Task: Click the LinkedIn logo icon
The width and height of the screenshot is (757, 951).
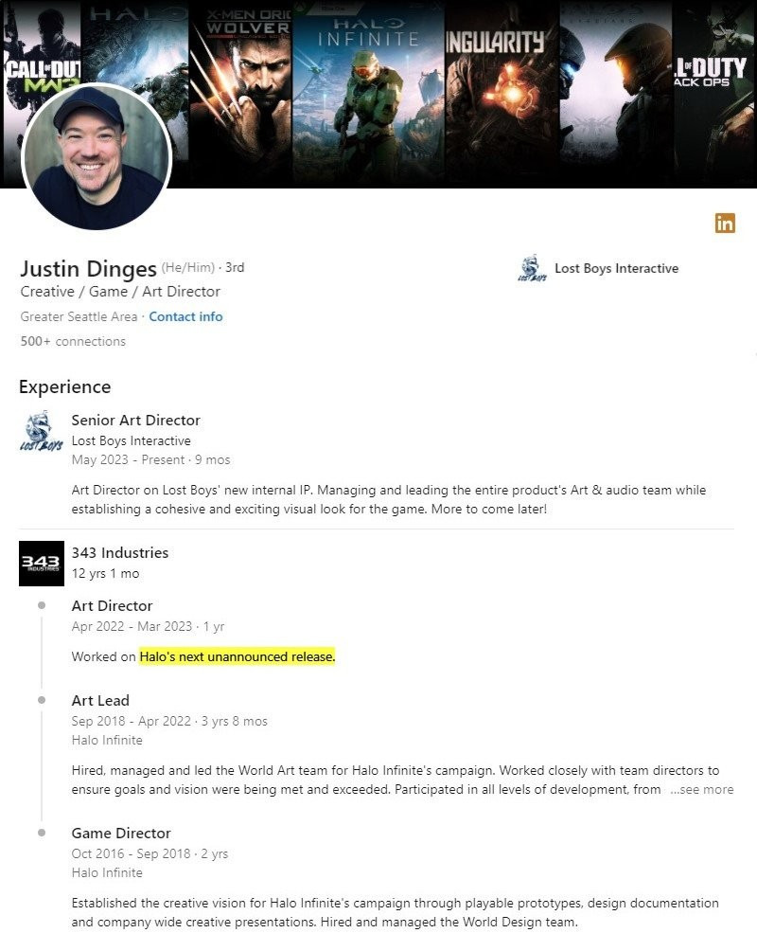Action: pyautogui.click(x=725, y=224)
